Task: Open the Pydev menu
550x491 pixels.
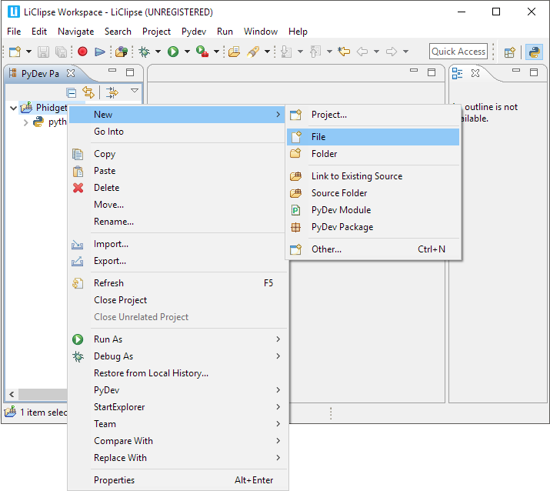Action: (194, 32)
